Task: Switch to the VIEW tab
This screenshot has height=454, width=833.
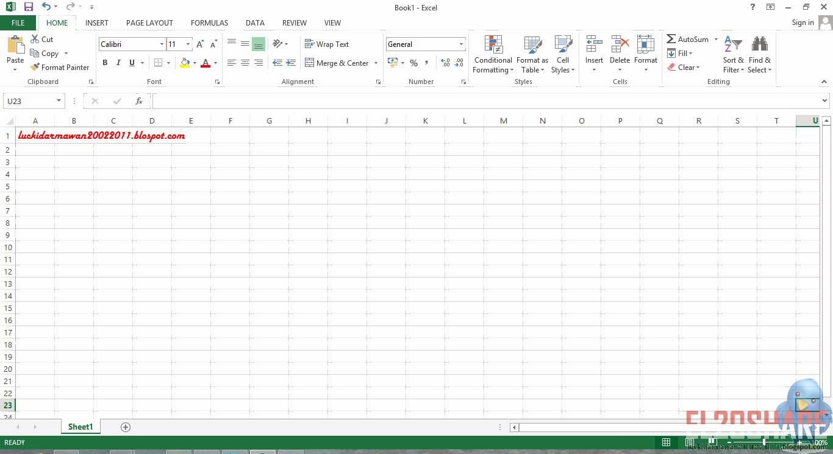Action: coord(332,23)
